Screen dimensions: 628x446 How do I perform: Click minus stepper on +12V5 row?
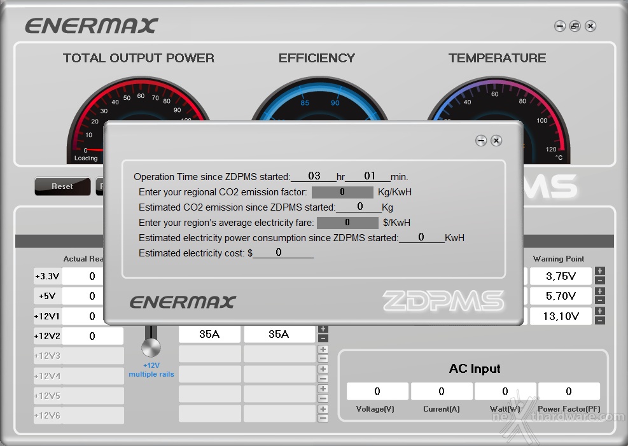tap(323, 399)
